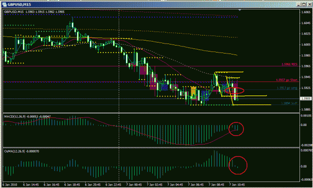Minimize the GBPUSD,M15 chart window
Viewport: 313px width, 188px height.
coord(299,4)
